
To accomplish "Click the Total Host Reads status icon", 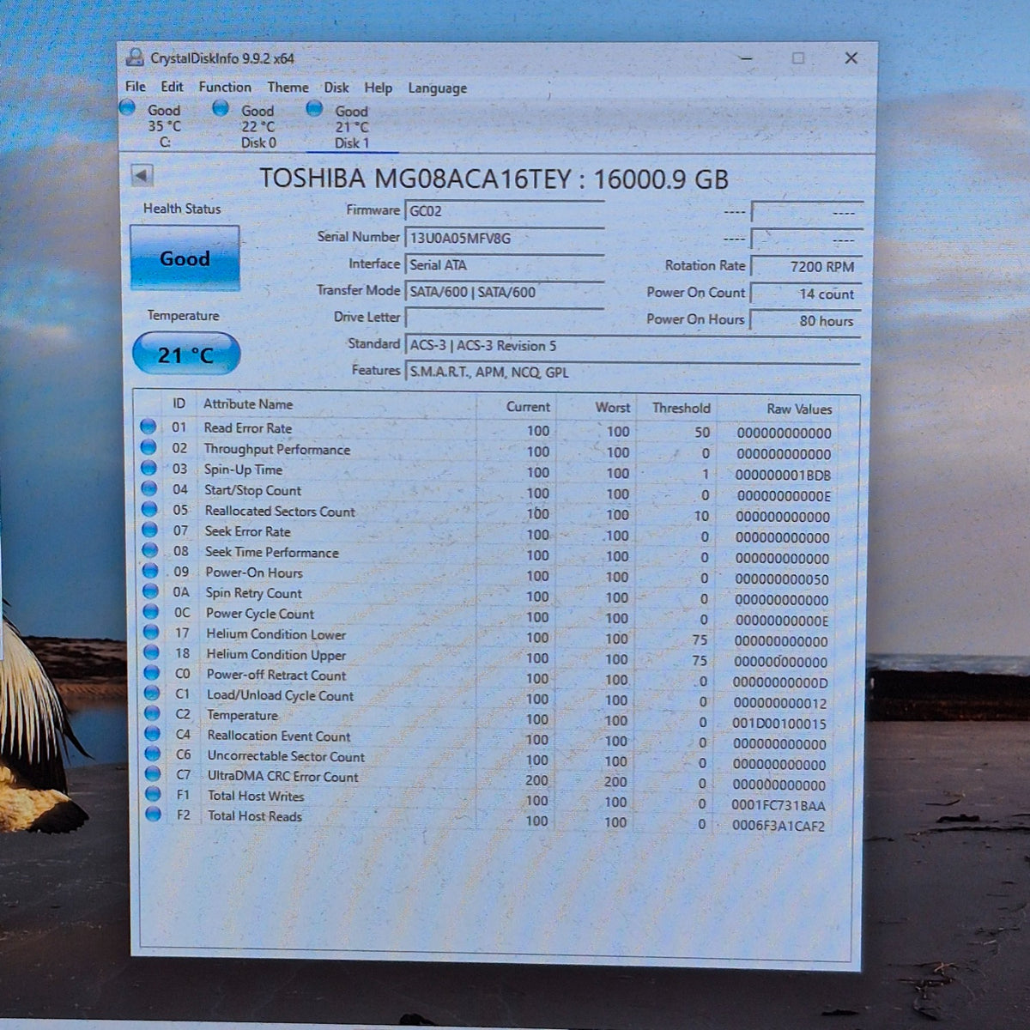I will [154, 814].
